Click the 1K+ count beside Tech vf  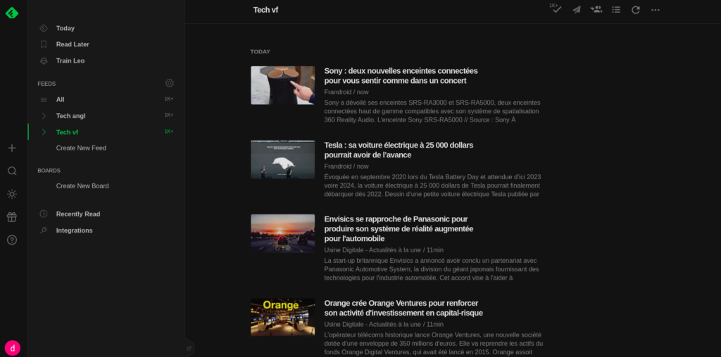[x=169, y=131]
